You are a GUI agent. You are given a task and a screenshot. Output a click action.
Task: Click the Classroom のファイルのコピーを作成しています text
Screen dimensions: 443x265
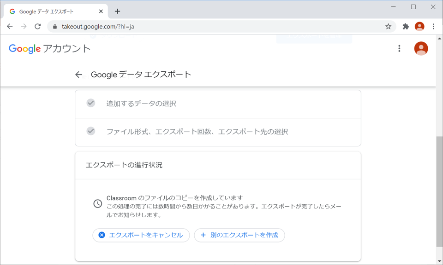[x=174, y=198]
